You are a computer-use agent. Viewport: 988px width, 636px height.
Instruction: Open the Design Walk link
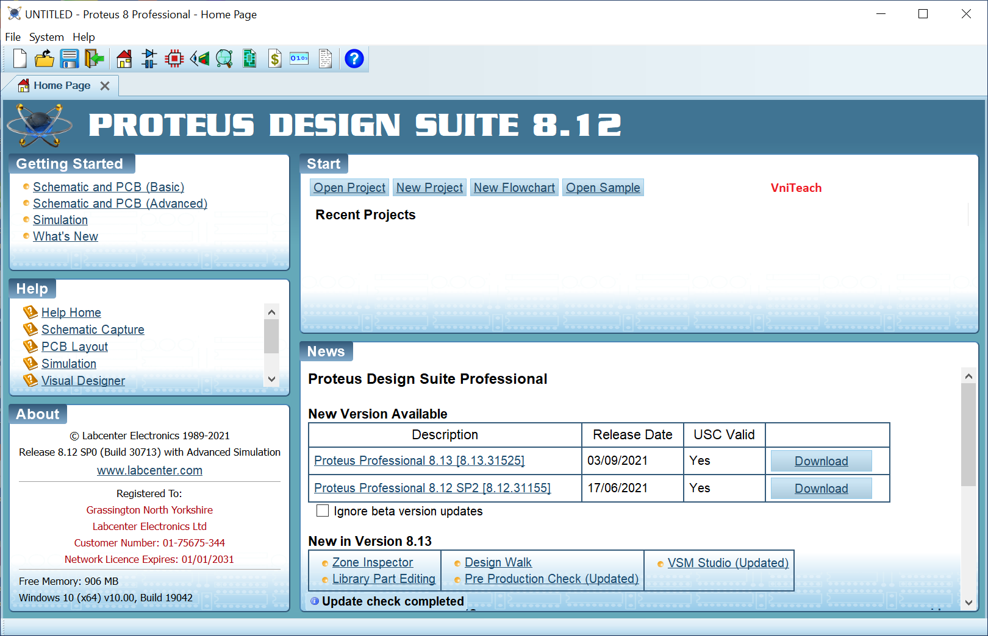click(498, 562)
